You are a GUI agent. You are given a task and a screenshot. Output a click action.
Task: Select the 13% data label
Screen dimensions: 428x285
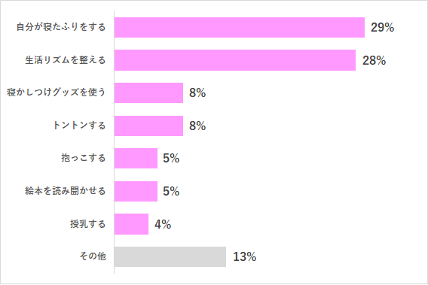click(x=245, y=256)
